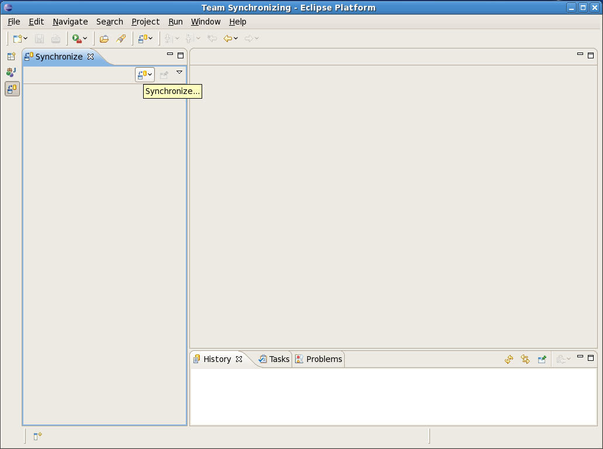
Task: Click the New wizard icon in main toolbar
Action: [17, 39]
